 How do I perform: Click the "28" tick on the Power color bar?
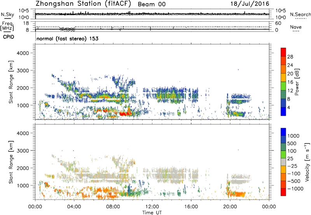click(x=290, y=57)
